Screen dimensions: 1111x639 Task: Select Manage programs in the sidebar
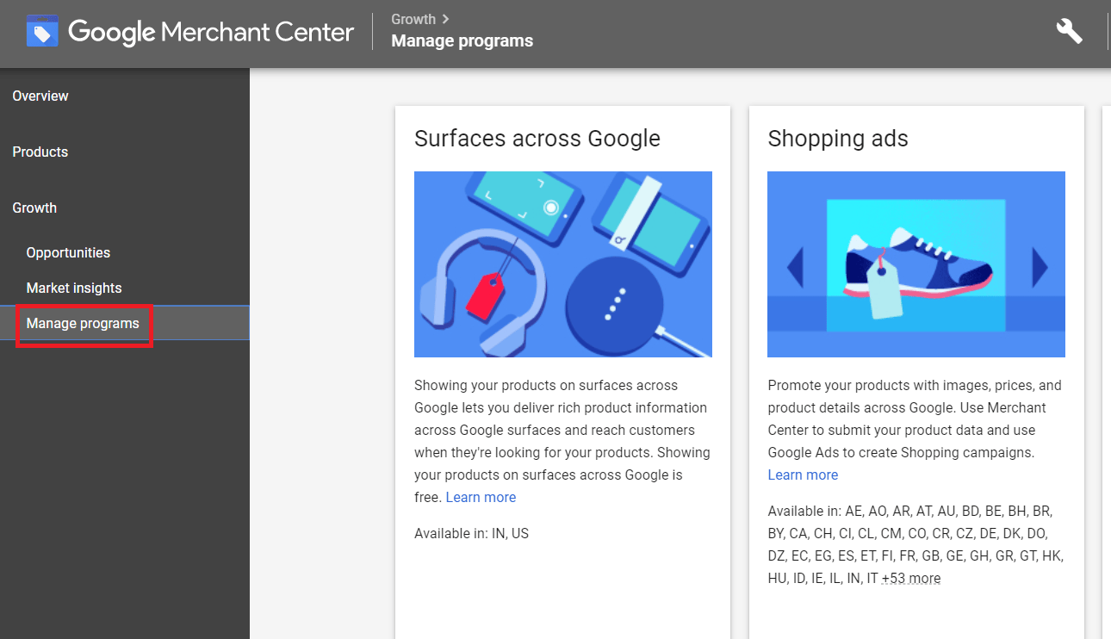click(x=83, y=324)
